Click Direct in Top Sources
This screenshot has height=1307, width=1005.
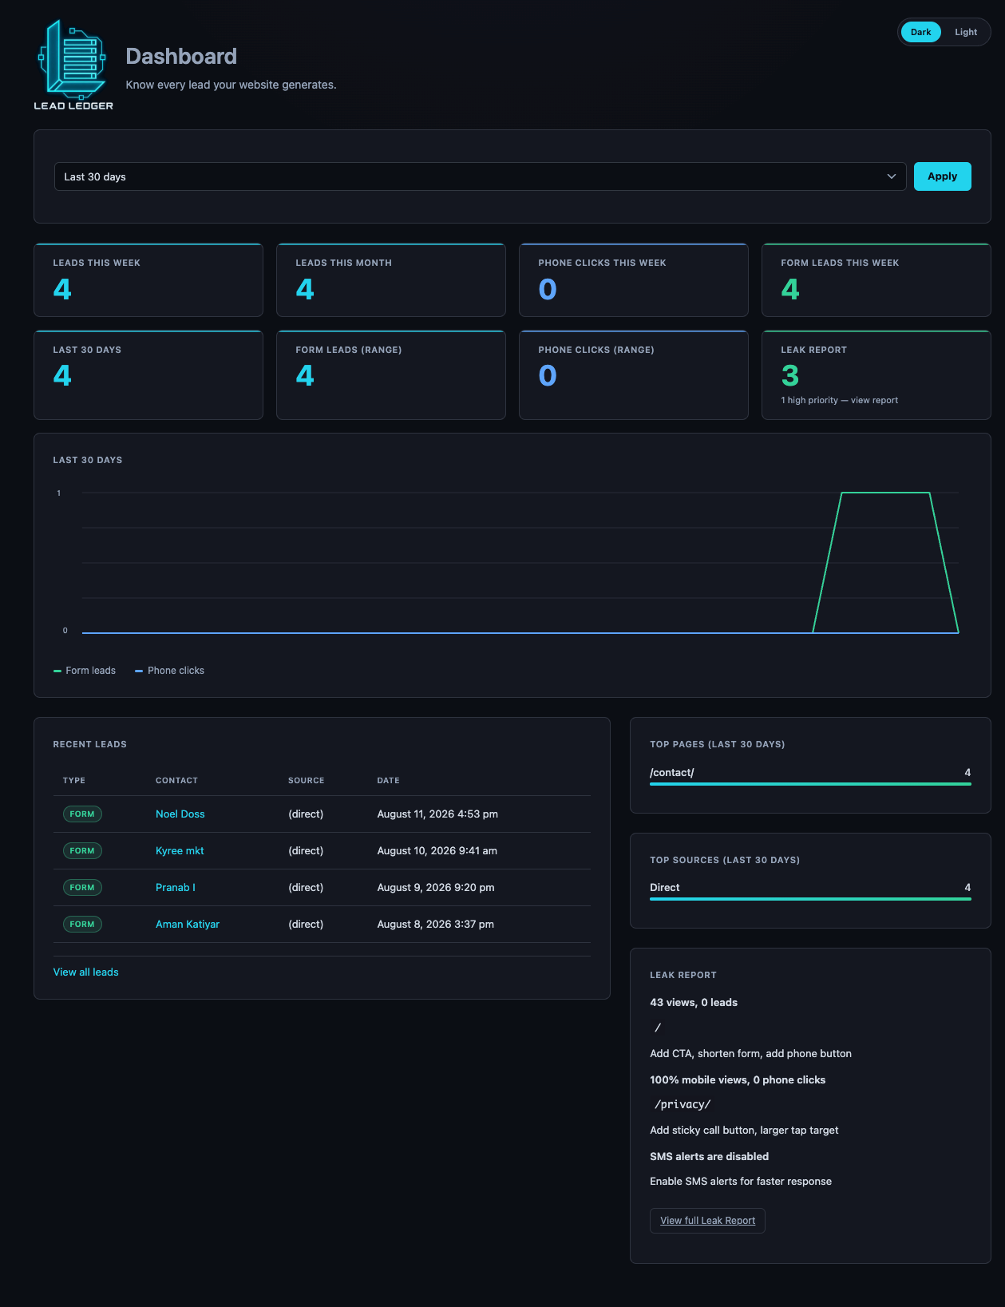pos(665,887)
